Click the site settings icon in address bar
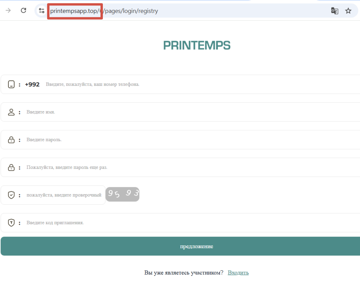Image resolution: width=360 pixels, height=294 pixels. tap(41, 10)
